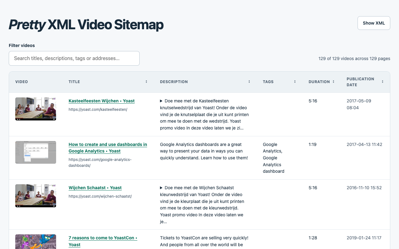
Task: Click the Google Analytics dashboards description text
Action: coord(204,151)
